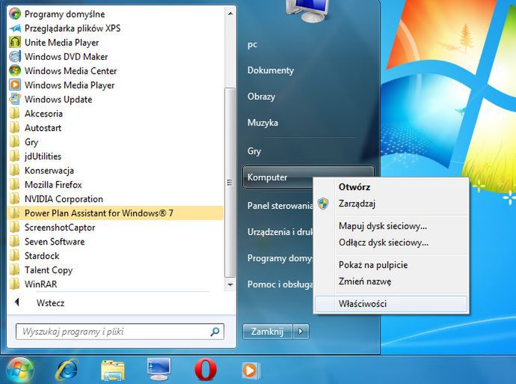This screenshot has height=384, width=516.
Task: Select Zmień nazwę in context menu
Action: tap(365, 281)
